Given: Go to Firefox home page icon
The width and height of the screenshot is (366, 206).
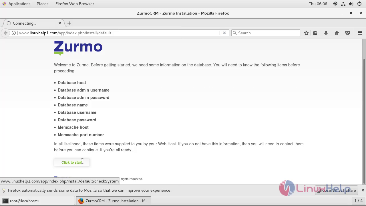Looking at the screenshot, I should coord(337,33).
